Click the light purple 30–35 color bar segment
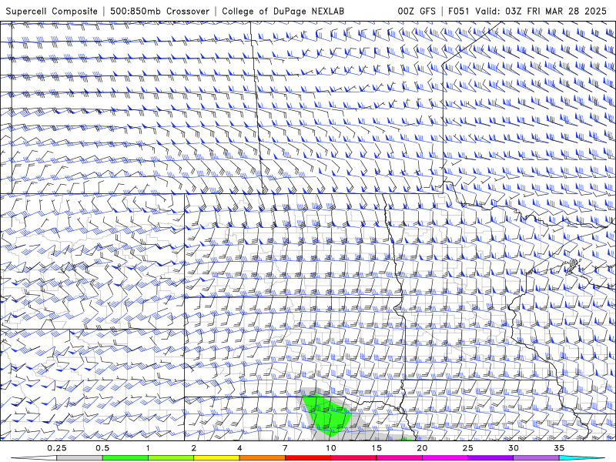 536,458
